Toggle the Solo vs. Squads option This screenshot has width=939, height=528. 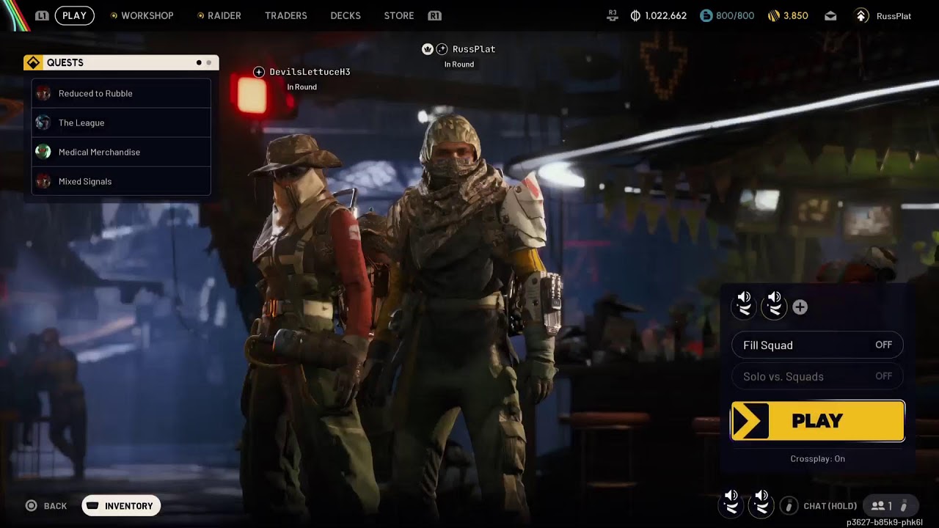tap(817, 376)
